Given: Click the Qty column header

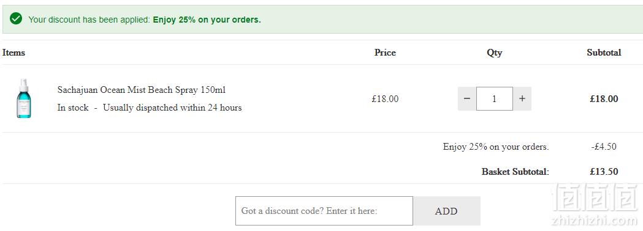Looking at the screenshot, I should 494,53.
